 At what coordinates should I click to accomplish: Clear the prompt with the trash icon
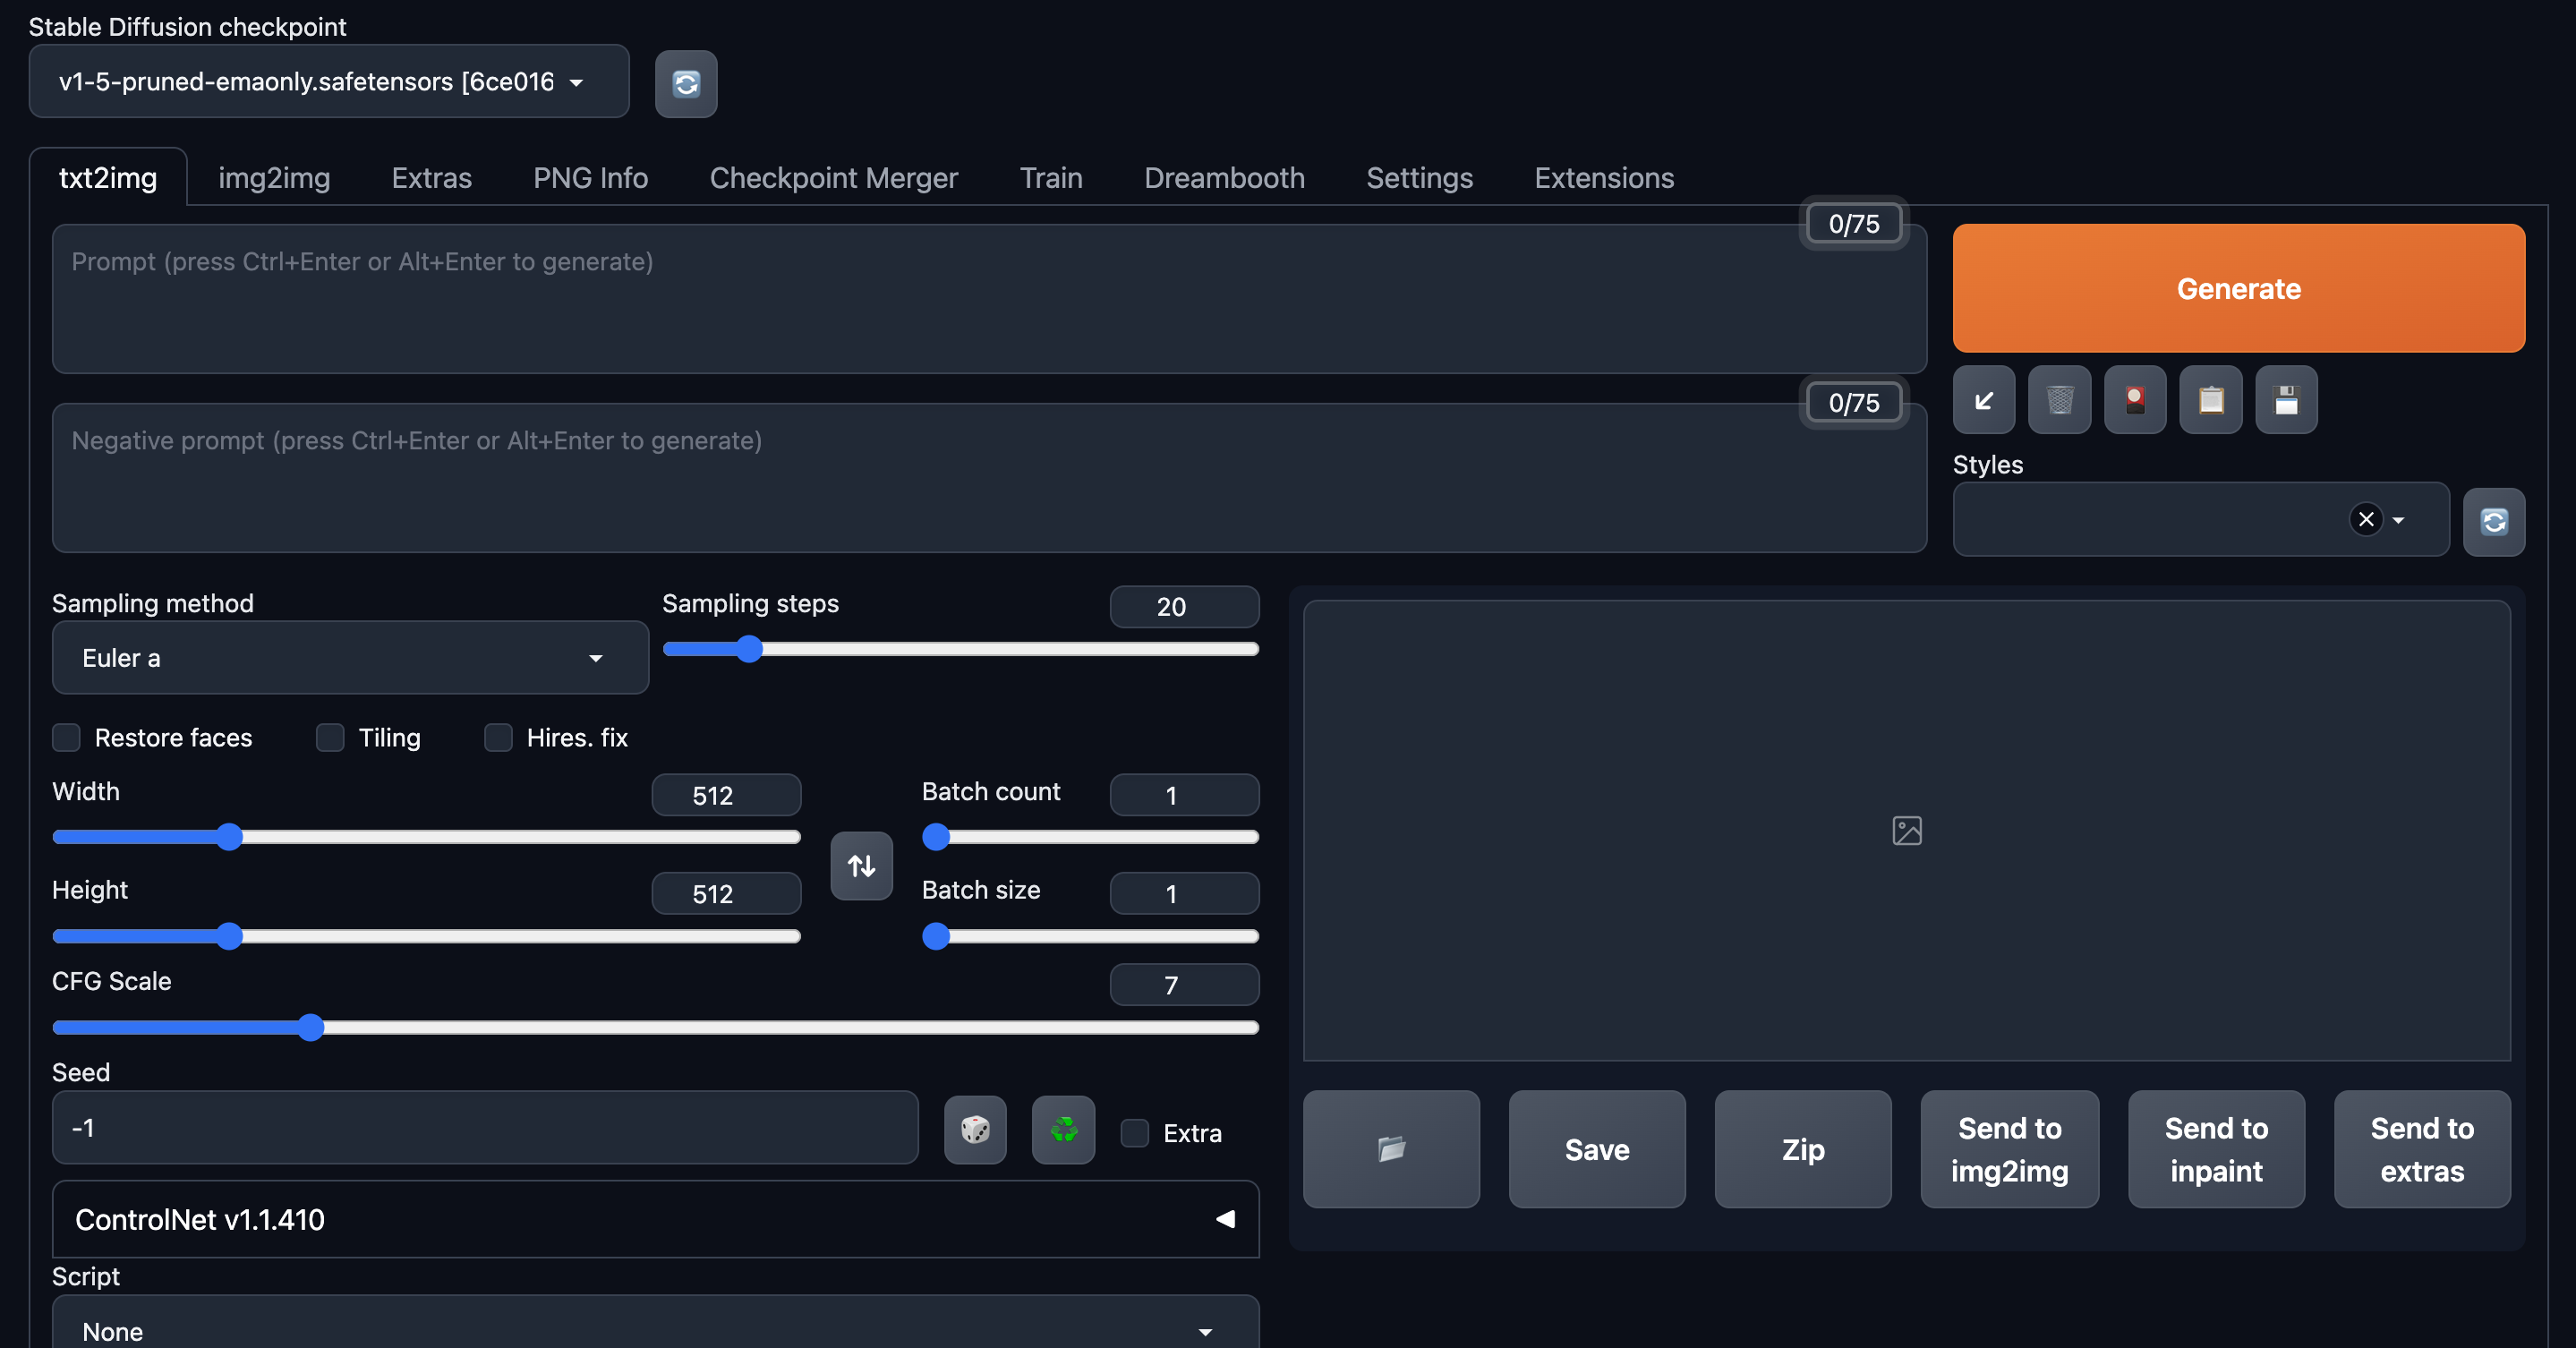[2060, 401]
